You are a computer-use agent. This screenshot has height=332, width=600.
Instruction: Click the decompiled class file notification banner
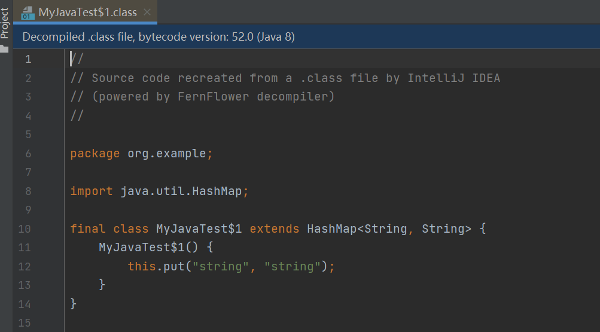point(306,36)
